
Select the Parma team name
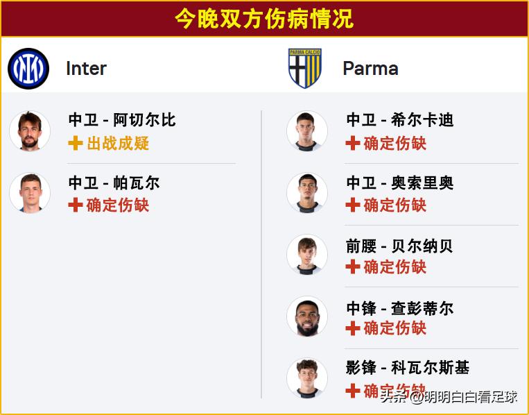click(370, 69)
